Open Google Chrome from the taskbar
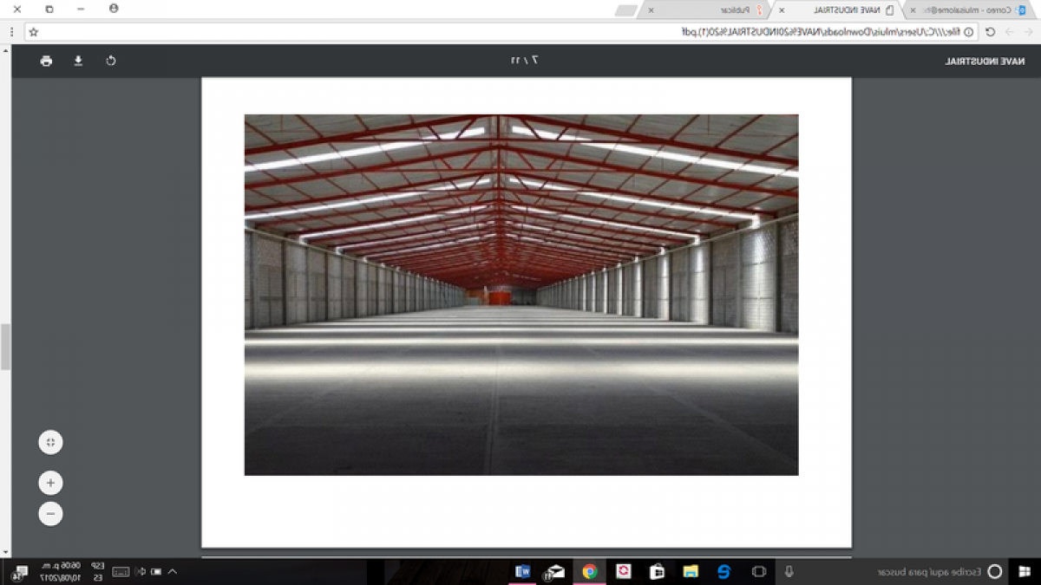Screen dimensions: 1041x585 (x=590, y=571)
